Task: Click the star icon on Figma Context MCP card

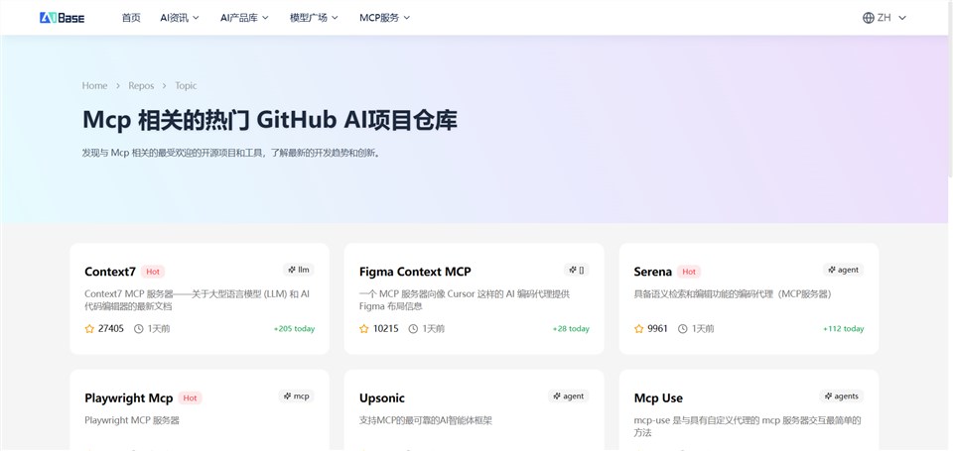Action: 364,329
